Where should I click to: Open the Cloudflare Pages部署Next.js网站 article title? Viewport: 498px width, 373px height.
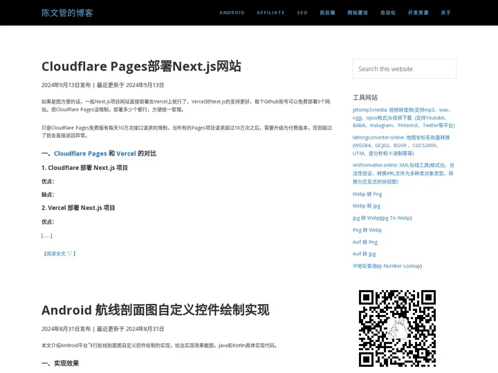click(x=141, y=66)
